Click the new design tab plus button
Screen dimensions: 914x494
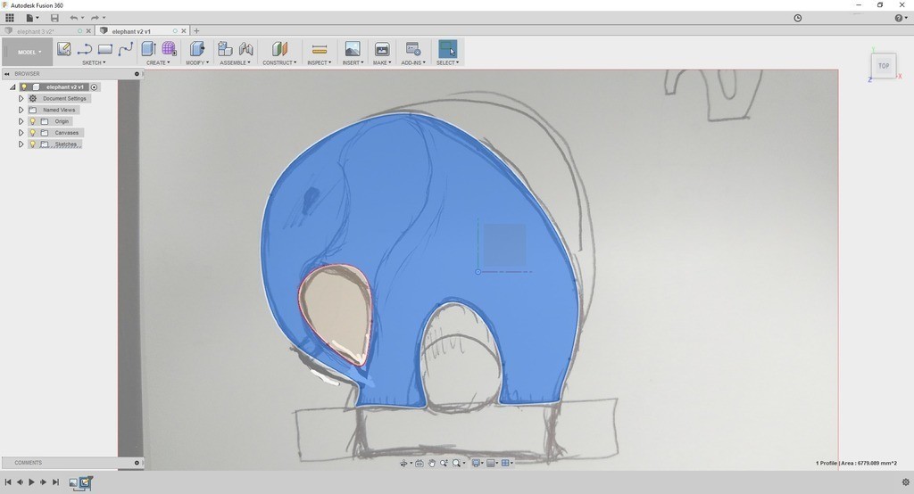click(196, 31)
